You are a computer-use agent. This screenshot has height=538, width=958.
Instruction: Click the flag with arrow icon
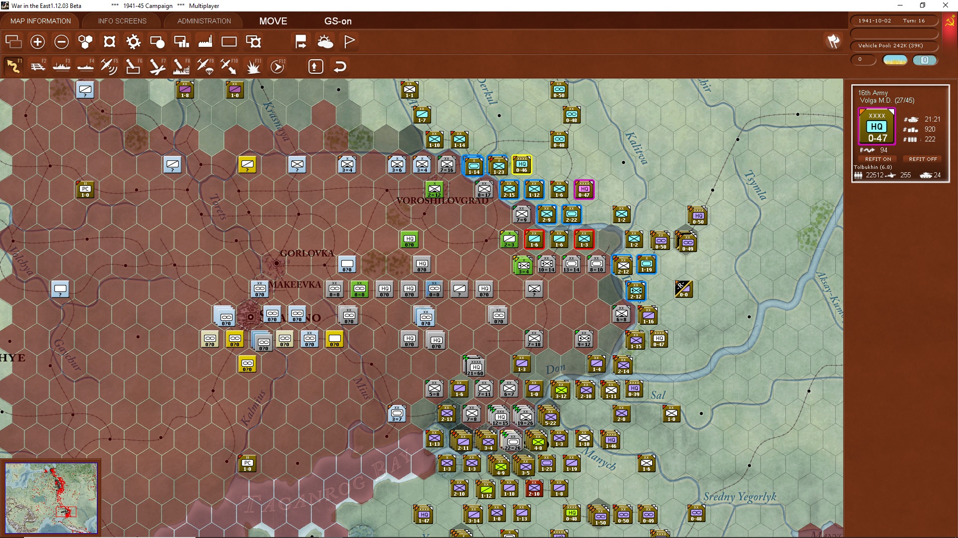coord(301,42)
